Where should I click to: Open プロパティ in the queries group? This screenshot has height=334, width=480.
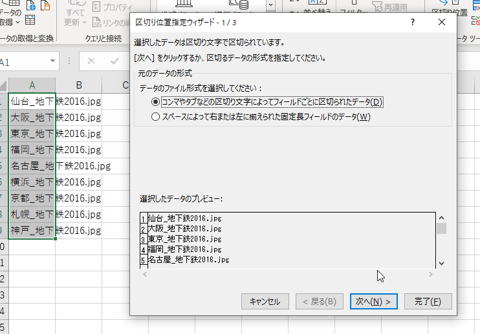tap(107, 6)
